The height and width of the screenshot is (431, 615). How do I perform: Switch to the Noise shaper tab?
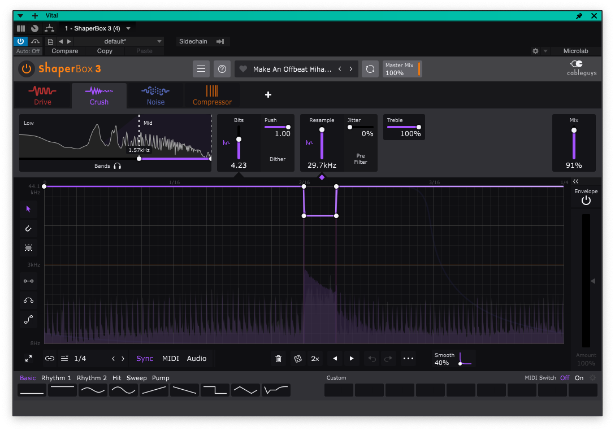155,95
